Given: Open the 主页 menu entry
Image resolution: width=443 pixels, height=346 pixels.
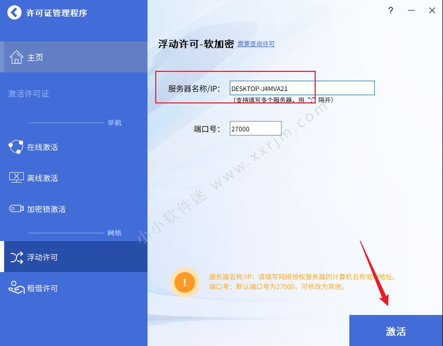Looking at the screenshot, I should pyautogui.click(x=73, y=57).
